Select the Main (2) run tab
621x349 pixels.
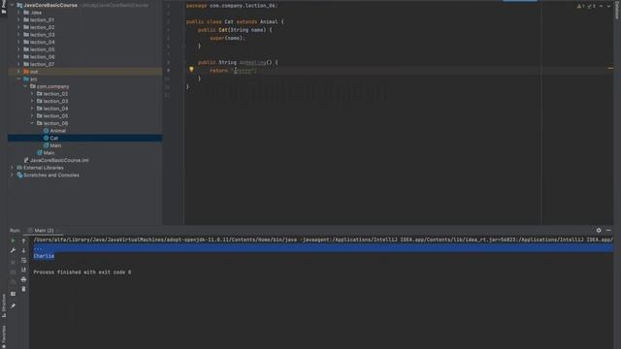(x=44, y=231)
